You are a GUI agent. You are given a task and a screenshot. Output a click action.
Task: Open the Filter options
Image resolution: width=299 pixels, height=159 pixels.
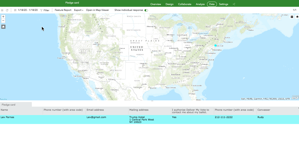point(45,10)
